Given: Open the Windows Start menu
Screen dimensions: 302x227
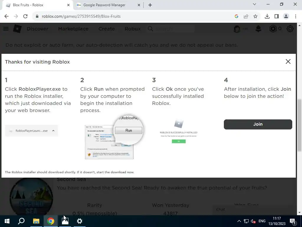Looking at the screenshot, I should click(x=7, y=221).
